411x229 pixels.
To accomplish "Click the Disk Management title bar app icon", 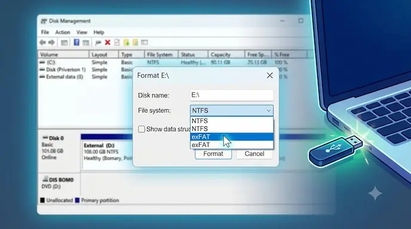I will coord(44,21).
